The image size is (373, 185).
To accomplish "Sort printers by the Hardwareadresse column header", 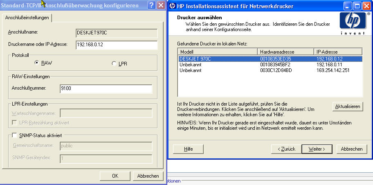I will click(285, 52).
